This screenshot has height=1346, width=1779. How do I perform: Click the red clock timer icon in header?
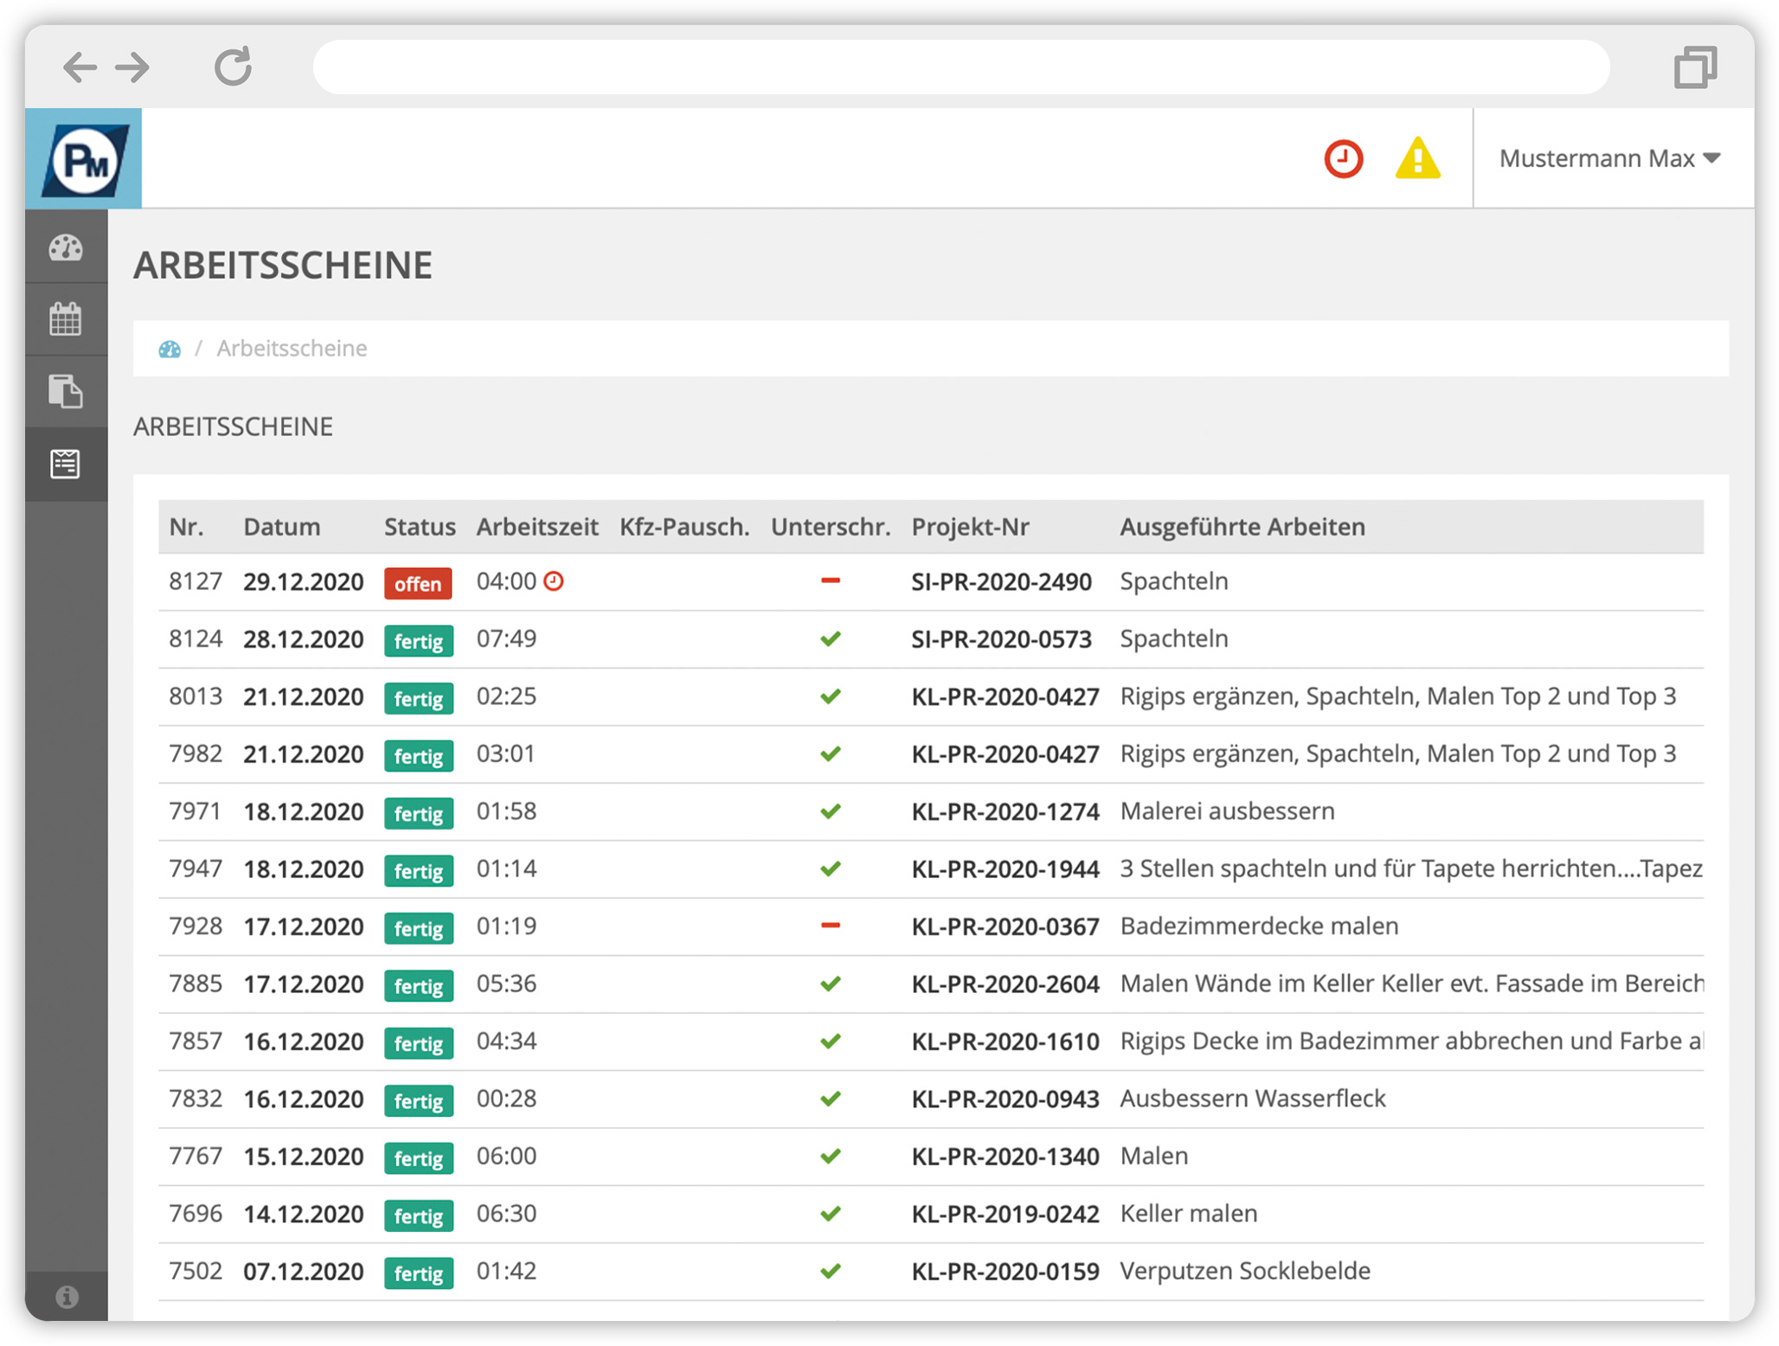tap(1343, 159)
